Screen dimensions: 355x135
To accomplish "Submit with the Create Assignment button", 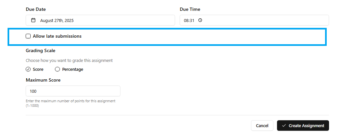I will [x=303, y=126].
